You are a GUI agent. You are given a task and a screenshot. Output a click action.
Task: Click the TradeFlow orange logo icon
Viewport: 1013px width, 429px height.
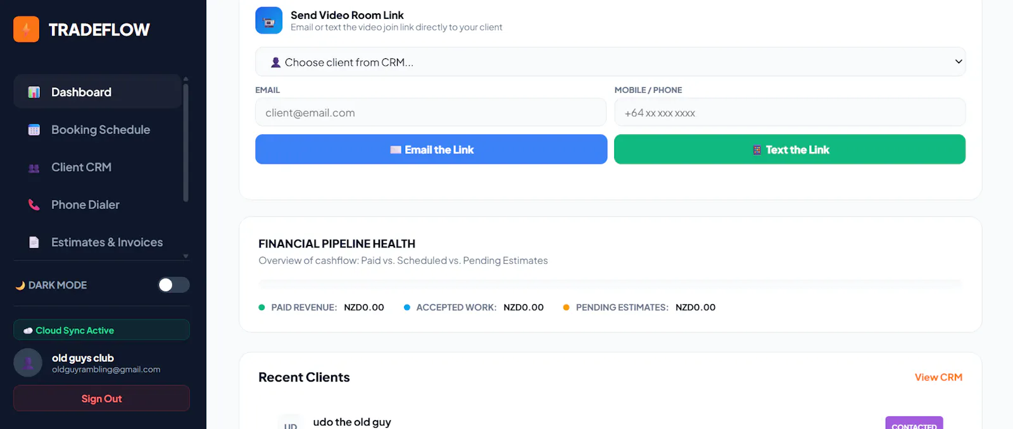click(26, 29)
